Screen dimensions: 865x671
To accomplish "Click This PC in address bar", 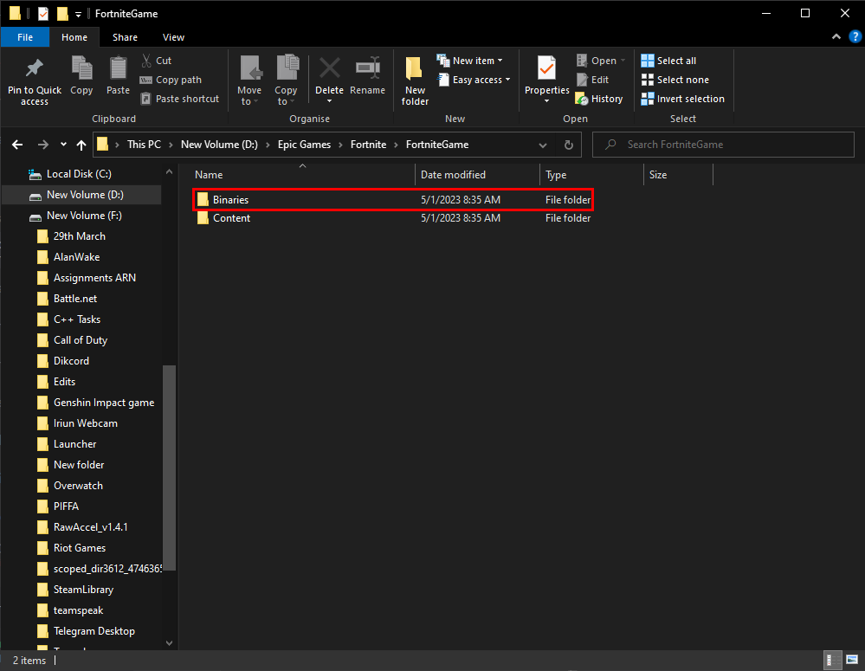I will (x=144, y=145).
